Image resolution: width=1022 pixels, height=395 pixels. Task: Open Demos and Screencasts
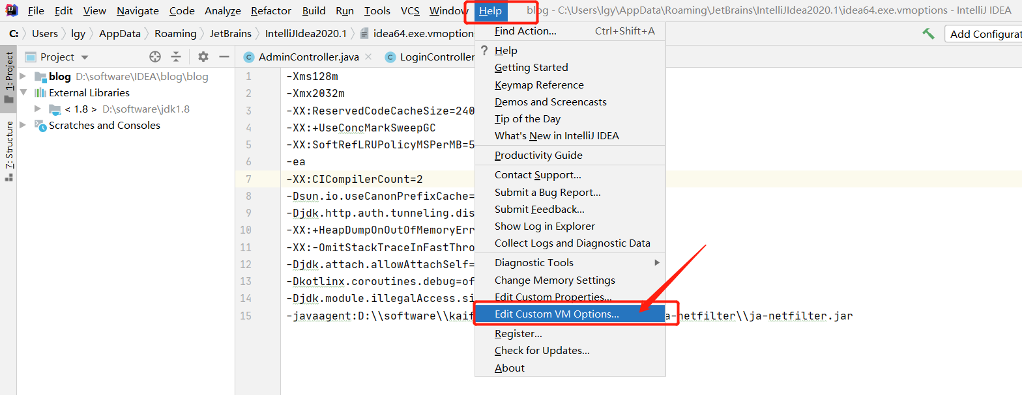click(x=570, y=102)
